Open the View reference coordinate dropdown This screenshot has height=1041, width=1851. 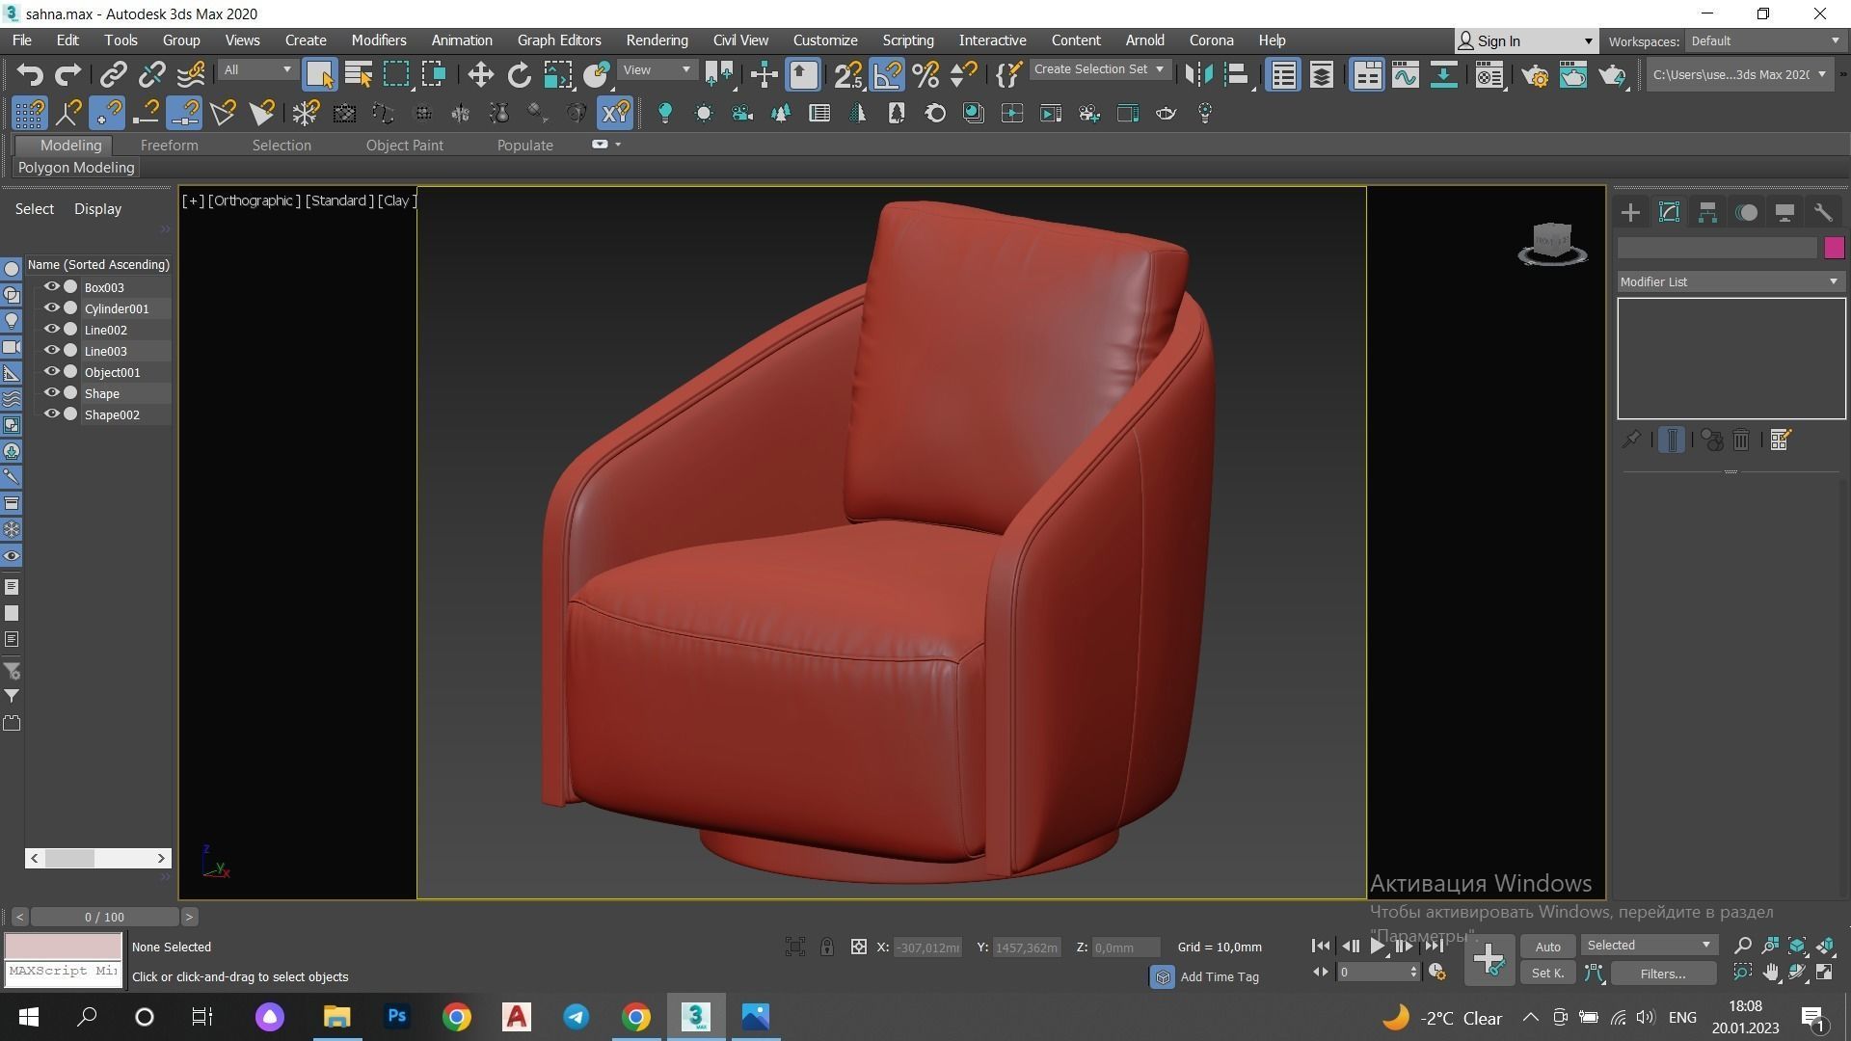[657, 70]
